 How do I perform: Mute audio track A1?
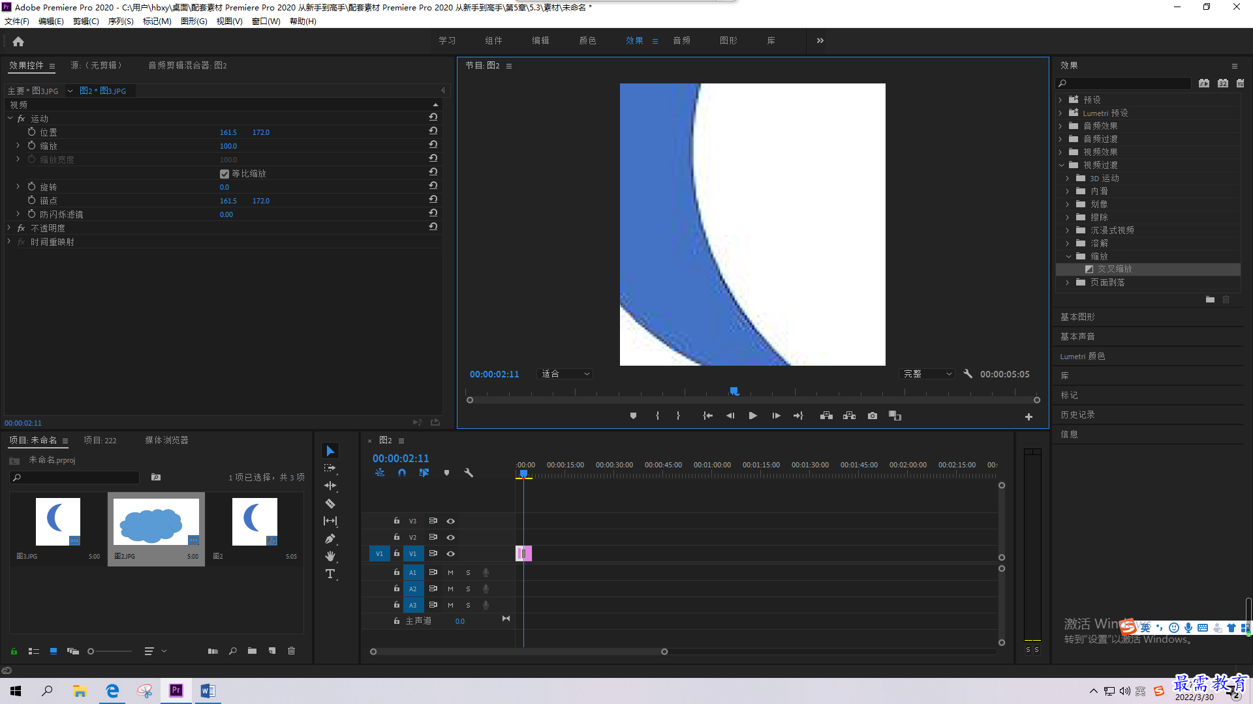point(450,572)
